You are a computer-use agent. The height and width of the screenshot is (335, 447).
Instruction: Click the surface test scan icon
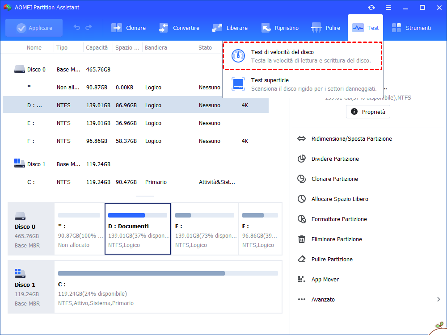click(238, 84)
